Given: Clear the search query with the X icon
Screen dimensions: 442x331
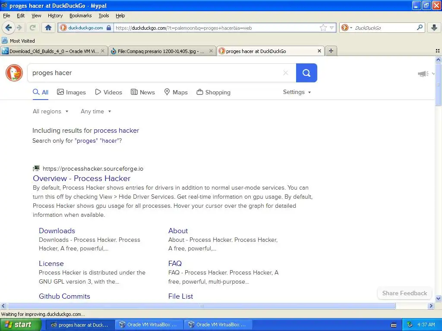Looking at the screenshot, I should click(286, 73).
